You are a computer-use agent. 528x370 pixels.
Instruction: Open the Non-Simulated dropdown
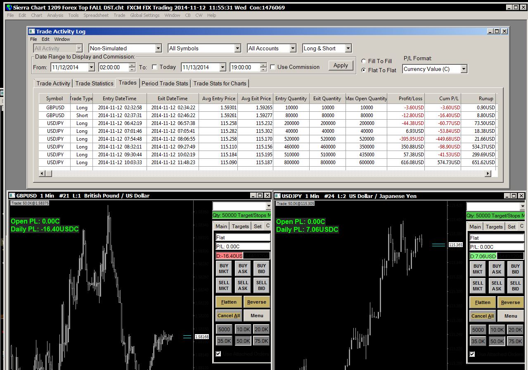point(125,48)
